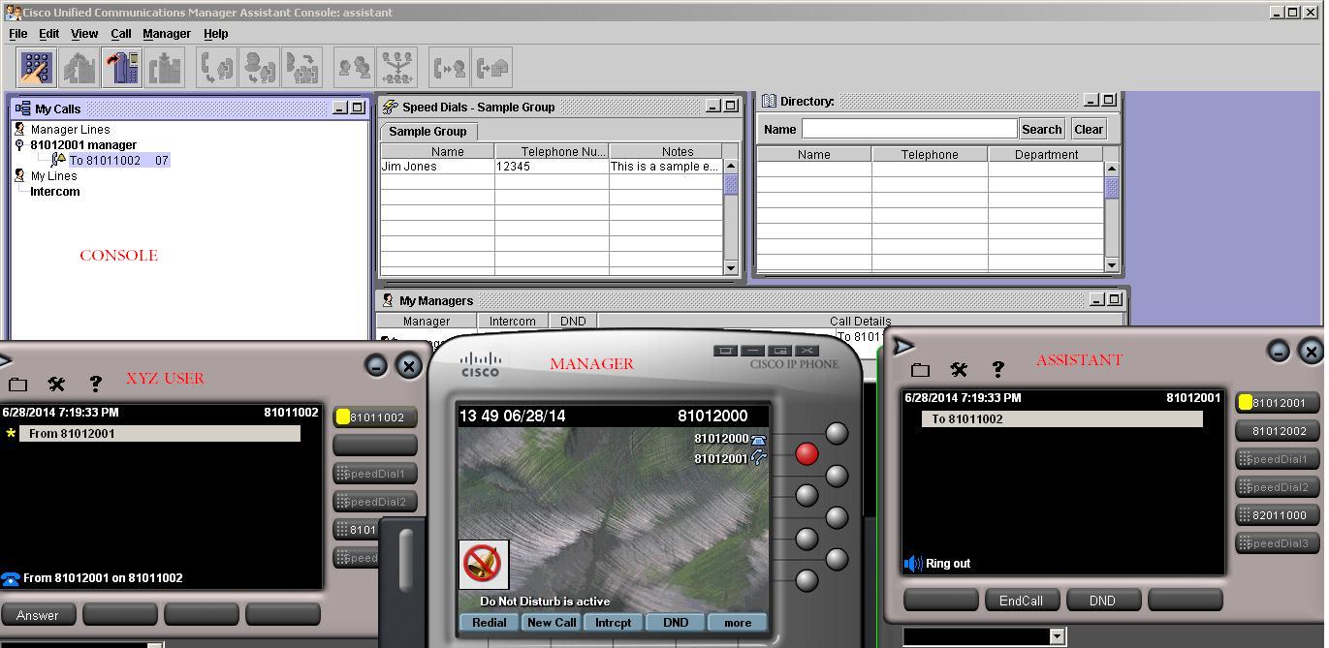The height and width of the screenshot is (648, 1329).
Task: Click the Directory panel book icon
Action: point(769,101)
